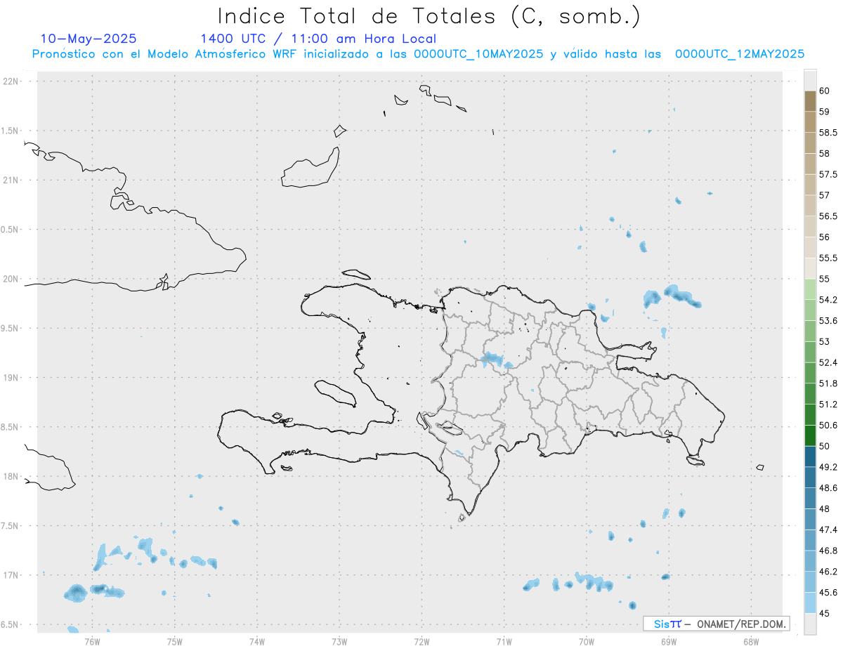Click the "50.6" colorbar value

click(x=828, y=425)
